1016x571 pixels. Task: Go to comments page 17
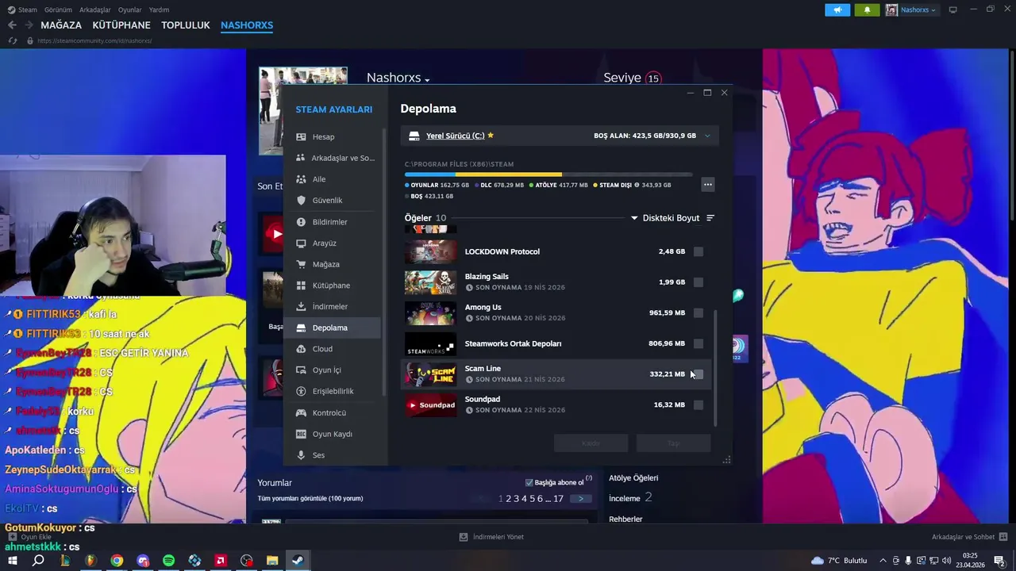pyautogui.click(x=558, y=498)
